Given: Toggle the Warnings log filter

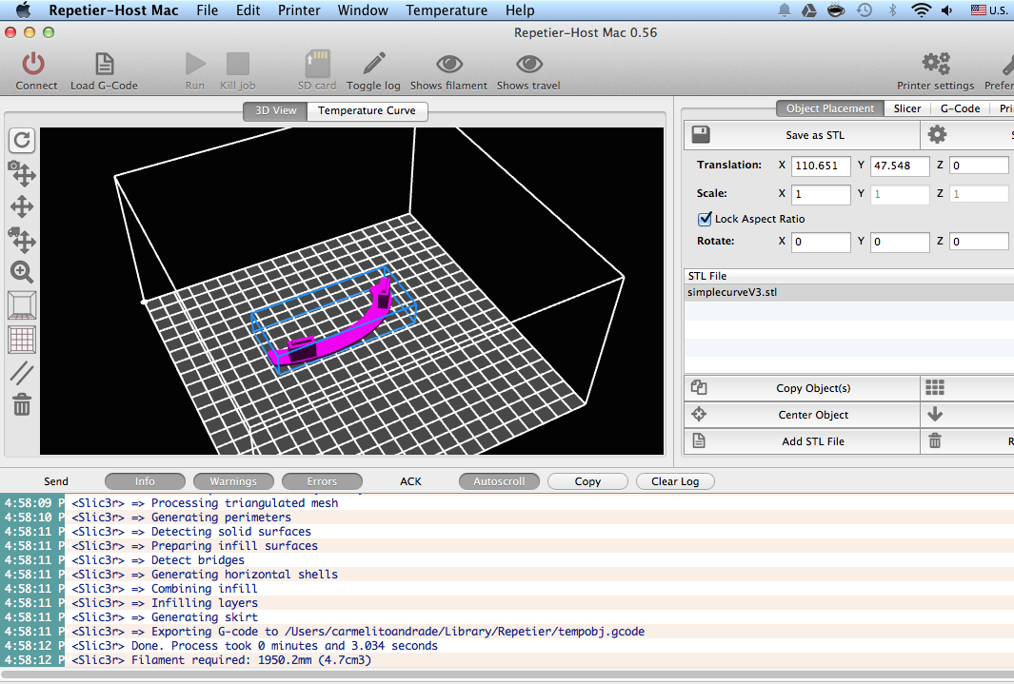Looking at the screenshot, I should click(x=233, y=481).
